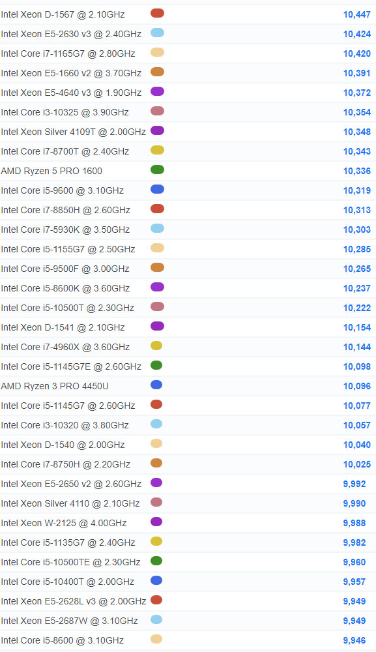Select Intel Core i7-8700T @ 2.40GHz

tap(65, 151)
